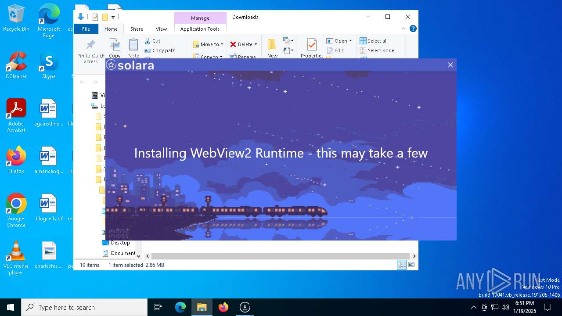
Task: Open the Windows Start menu
Action: (11, 307)
